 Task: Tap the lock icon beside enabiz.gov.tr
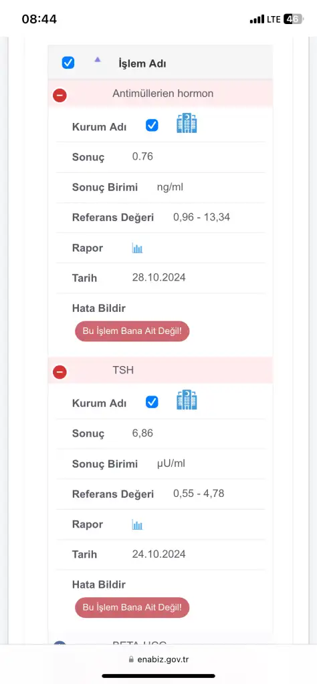[131, 659]
